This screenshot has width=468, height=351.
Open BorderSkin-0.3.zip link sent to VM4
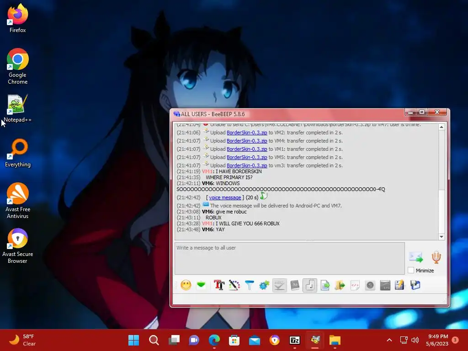tap(247, 141)
